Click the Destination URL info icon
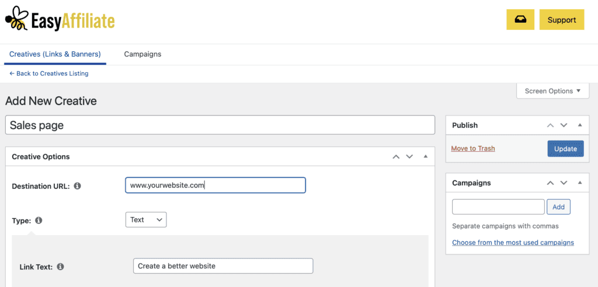598x287 pixels. click(78, 186)
